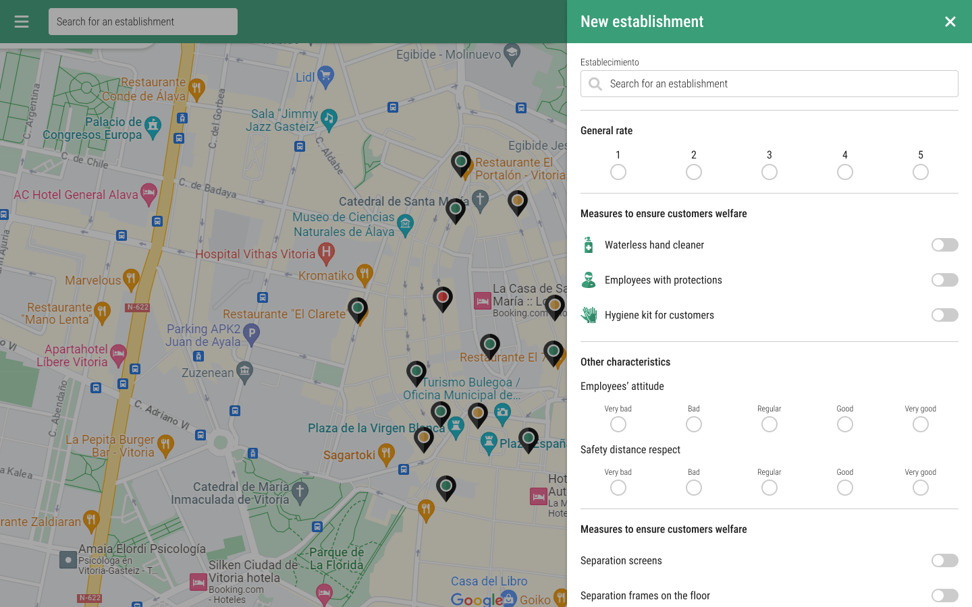Click the AC Hotel General Alava bed icon
Viewport: 972px width, 607px height.
click(148, 194)
